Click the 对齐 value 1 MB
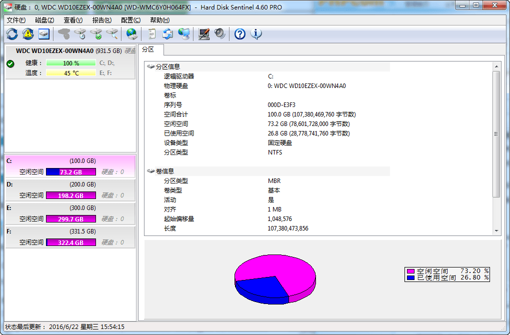This screenshot has height=335, width=510. tap(274, 209)
